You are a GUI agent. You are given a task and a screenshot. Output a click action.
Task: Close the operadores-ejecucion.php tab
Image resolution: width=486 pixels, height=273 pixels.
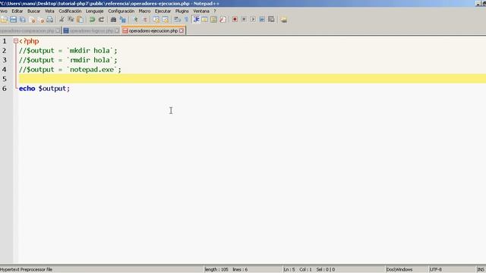(x=181, y=30)
